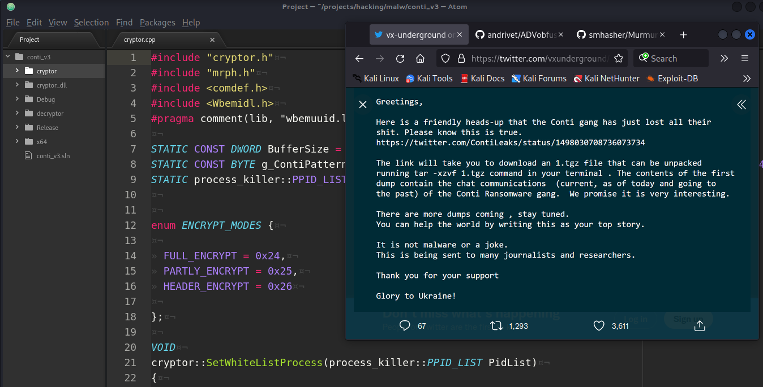Click the ENCRYPT_MODES enum name
763x387 pixels.
pos(221,225)
